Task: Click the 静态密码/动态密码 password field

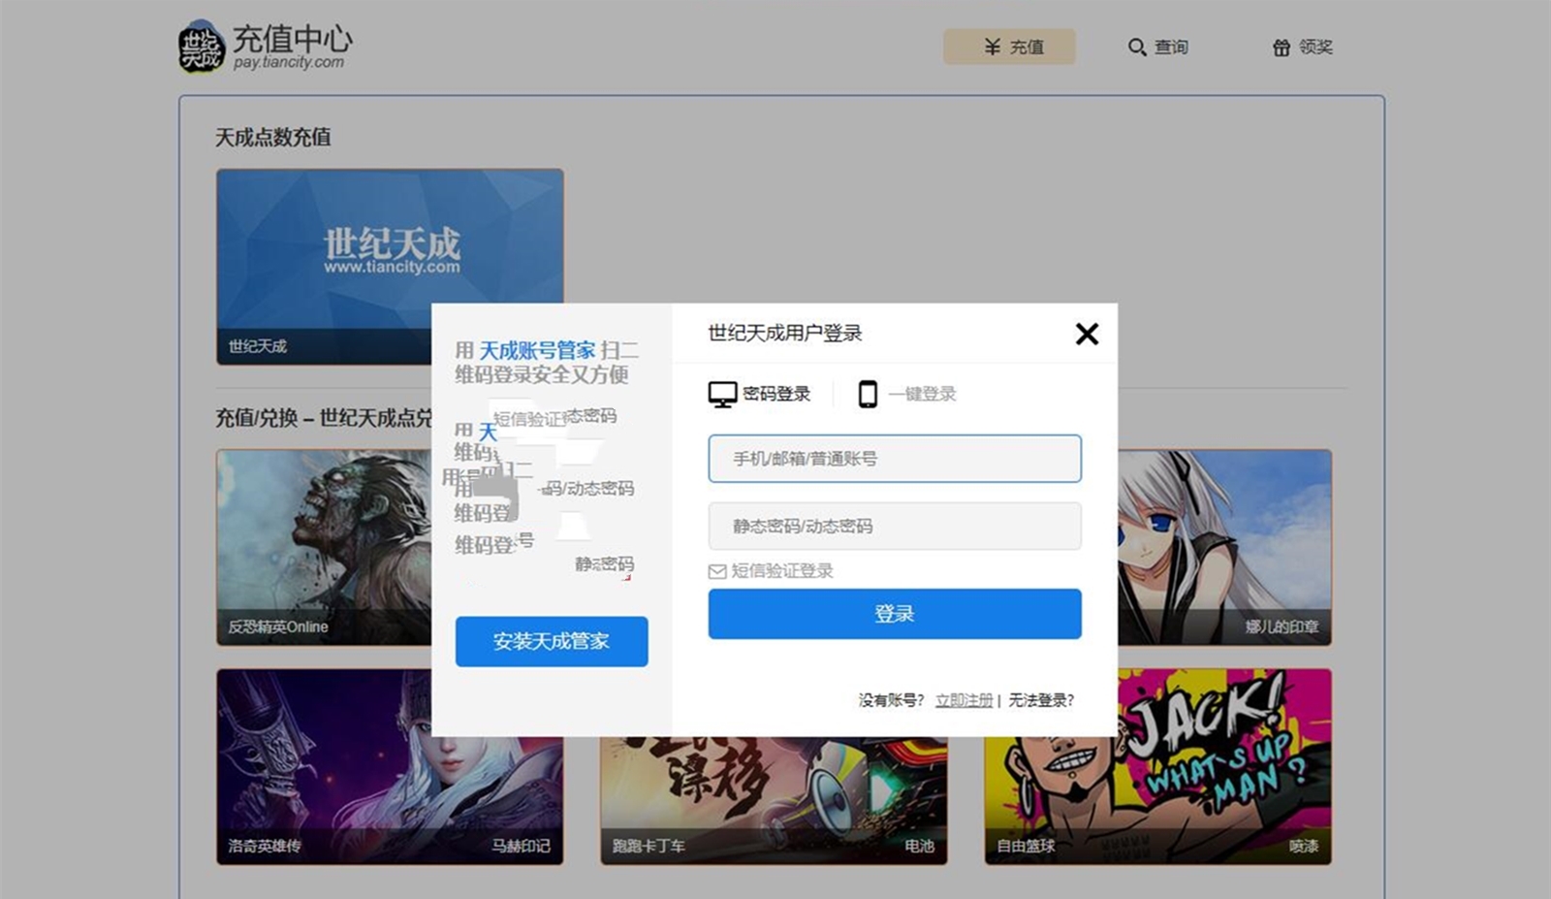Action: (894, 526)
